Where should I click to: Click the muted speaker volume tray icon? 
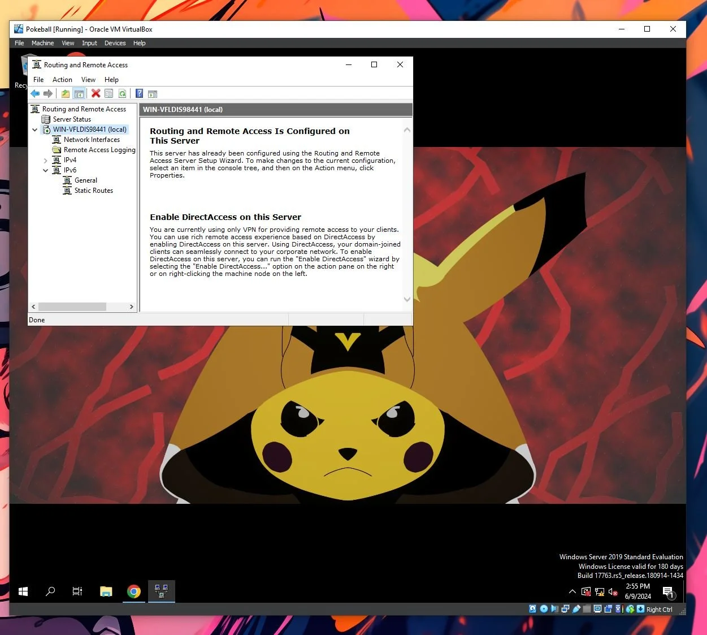pos(613,592)
